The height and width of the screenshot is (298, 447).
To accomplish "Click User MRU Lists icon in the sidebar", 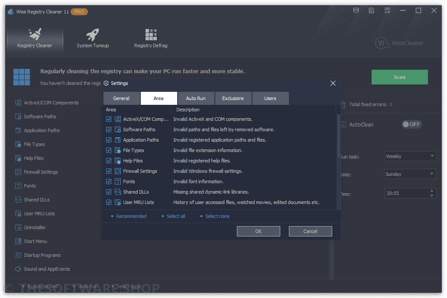I will click(x=18, y=214).
